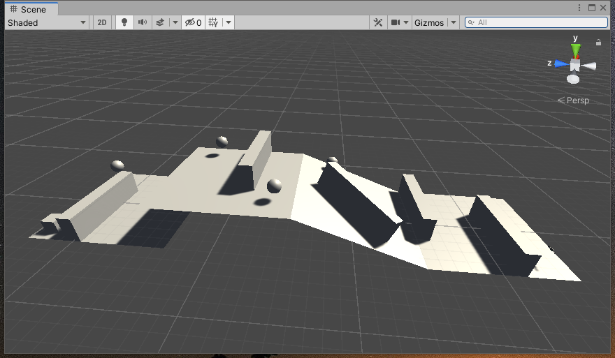Toggle the scene gizmo rotation lock
This screenshot has height=358, width=615.
click(x=598, y=43)
